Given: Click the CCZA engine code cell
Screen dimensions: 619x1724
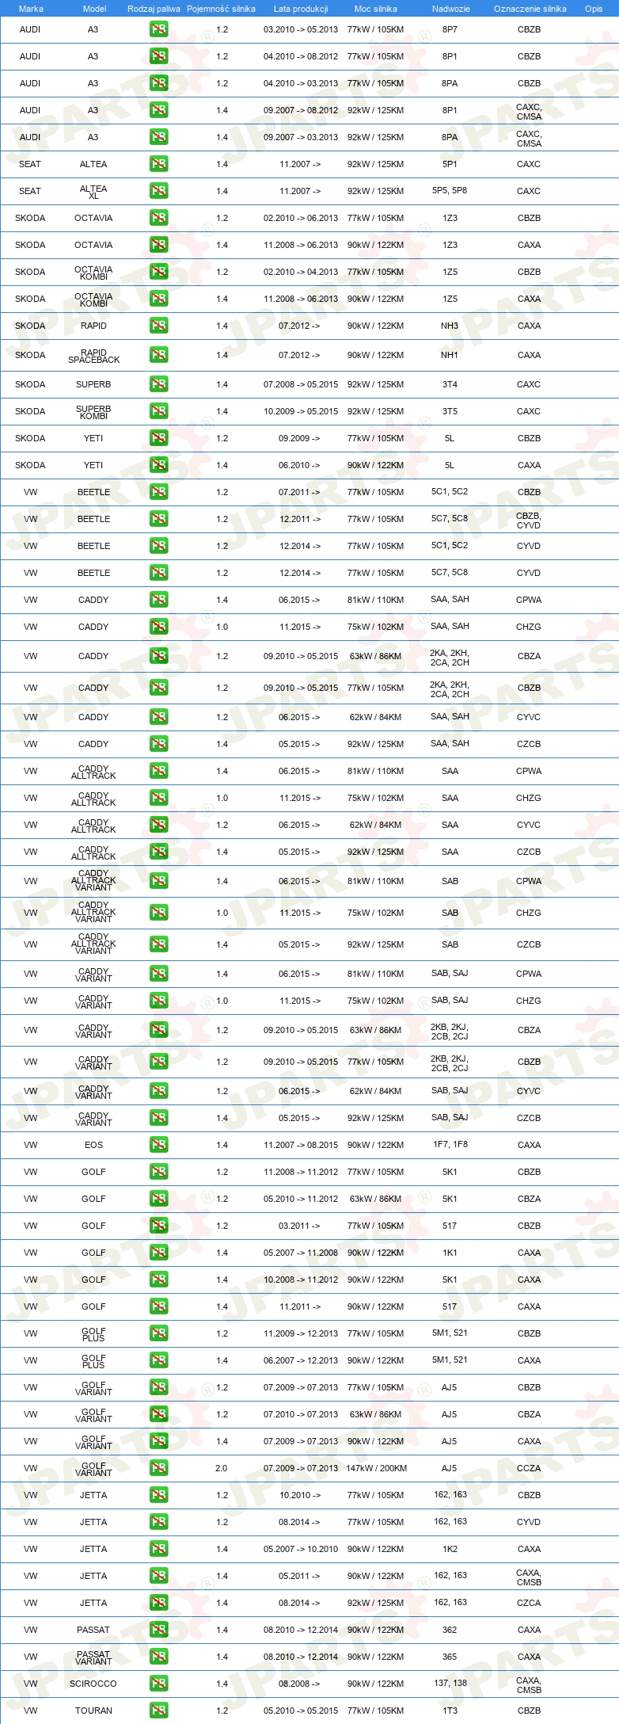Looking at the screenshot, I should pyautogui.click(x=529, y=1468).
